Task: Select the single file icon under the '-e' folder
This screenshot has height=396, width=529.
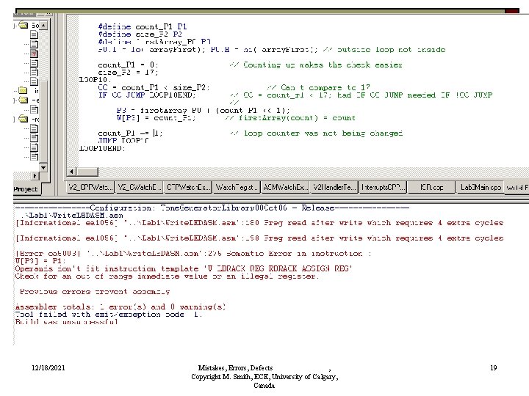Action: pyautogui.click(x=34, y=109)
